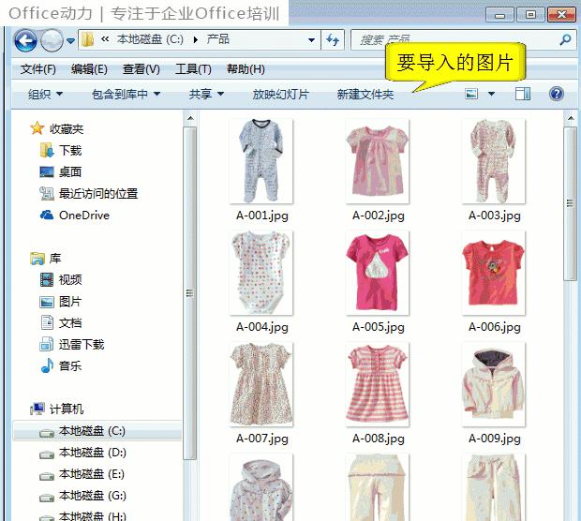581x521 pixels.
Task: Maximize the window
Action: tap(531, 14)
